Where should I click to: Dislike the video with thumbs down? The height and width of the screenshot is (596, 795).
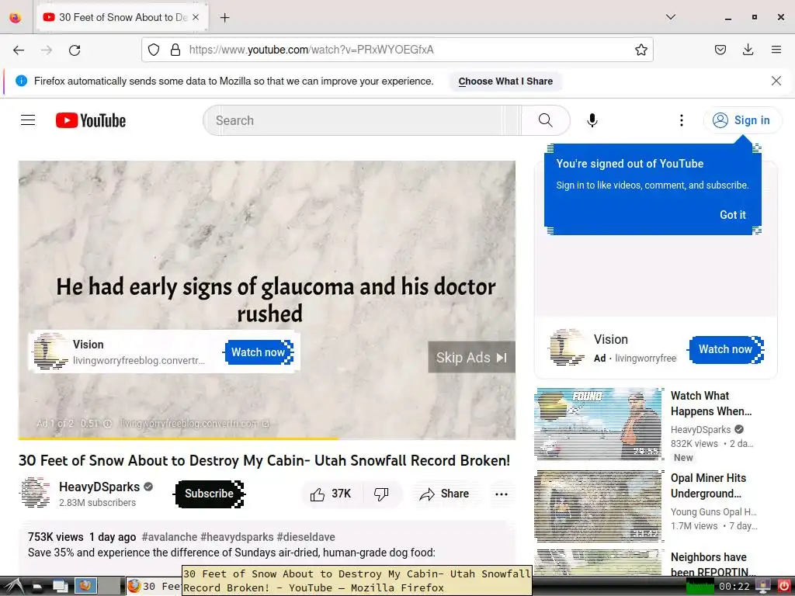point(381,494)
